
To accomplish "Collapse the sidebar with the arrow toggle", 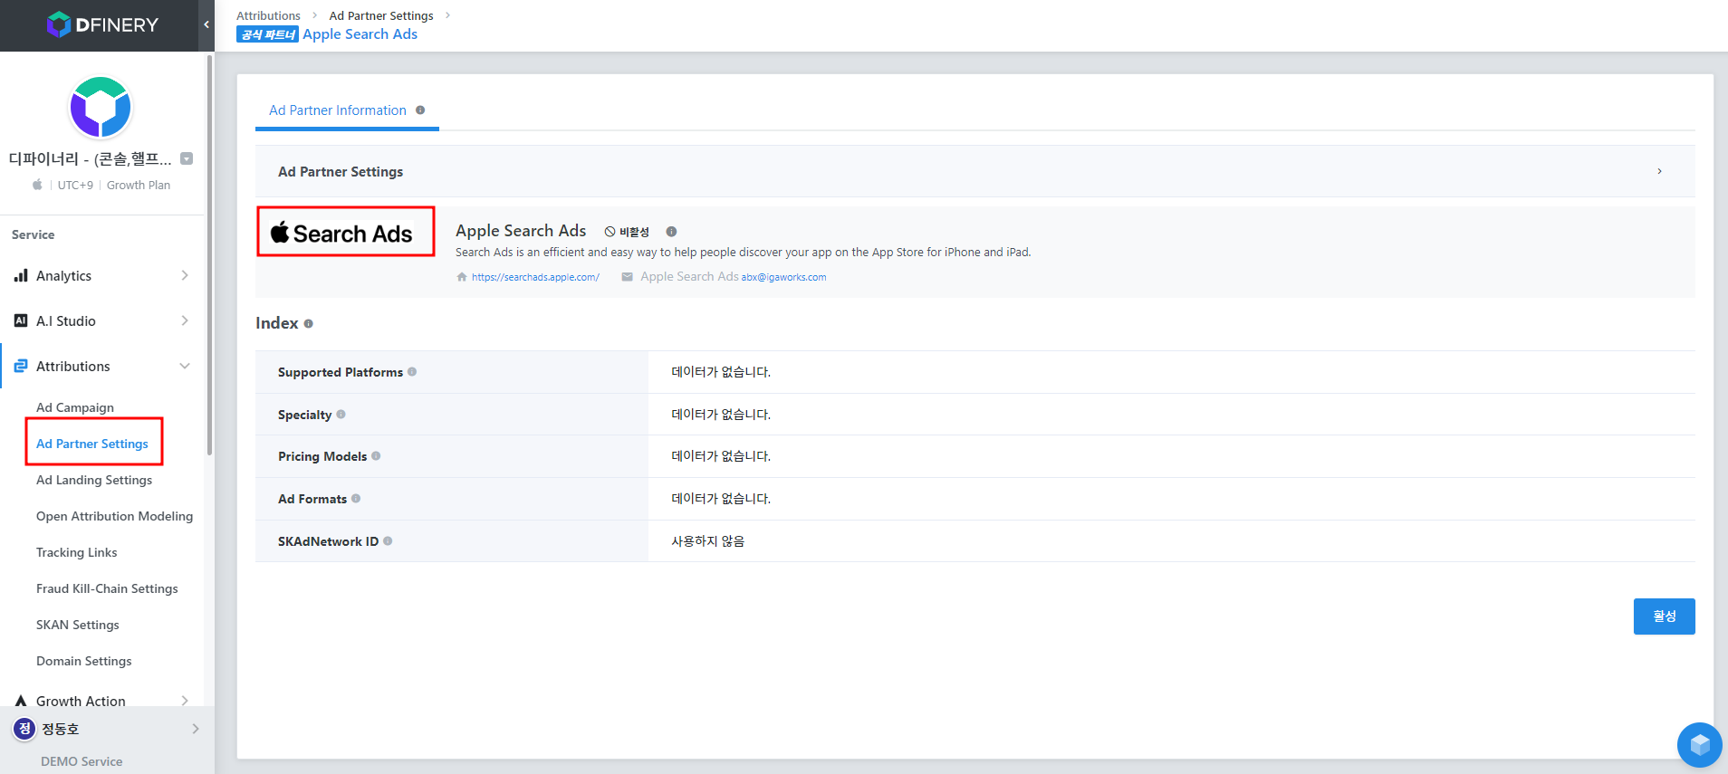I will click(206, 25).
